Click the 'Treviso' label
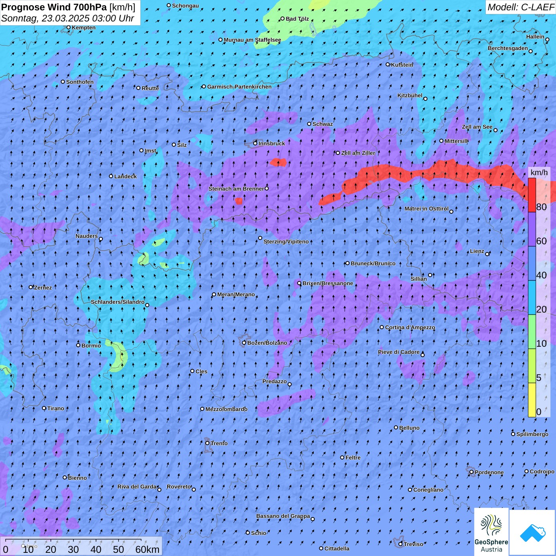The image size is (556, 556). point(413,544)
